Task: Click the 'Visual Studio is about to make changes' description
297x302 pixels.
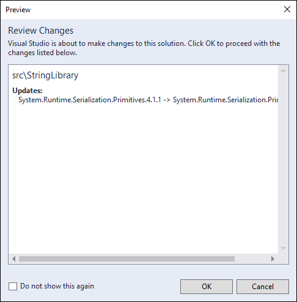Action: click(144, 48)
